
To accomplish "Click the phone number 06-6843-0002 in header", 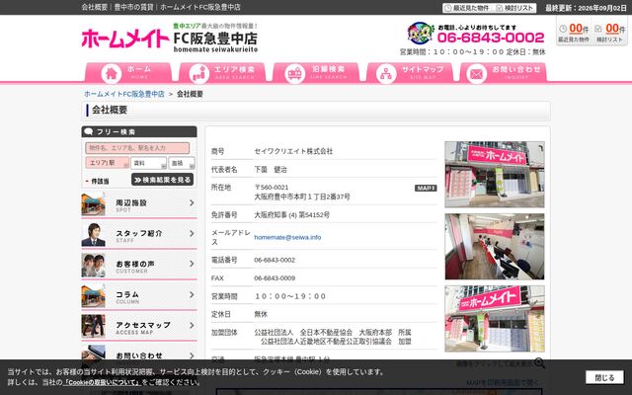I will point(491,38).
